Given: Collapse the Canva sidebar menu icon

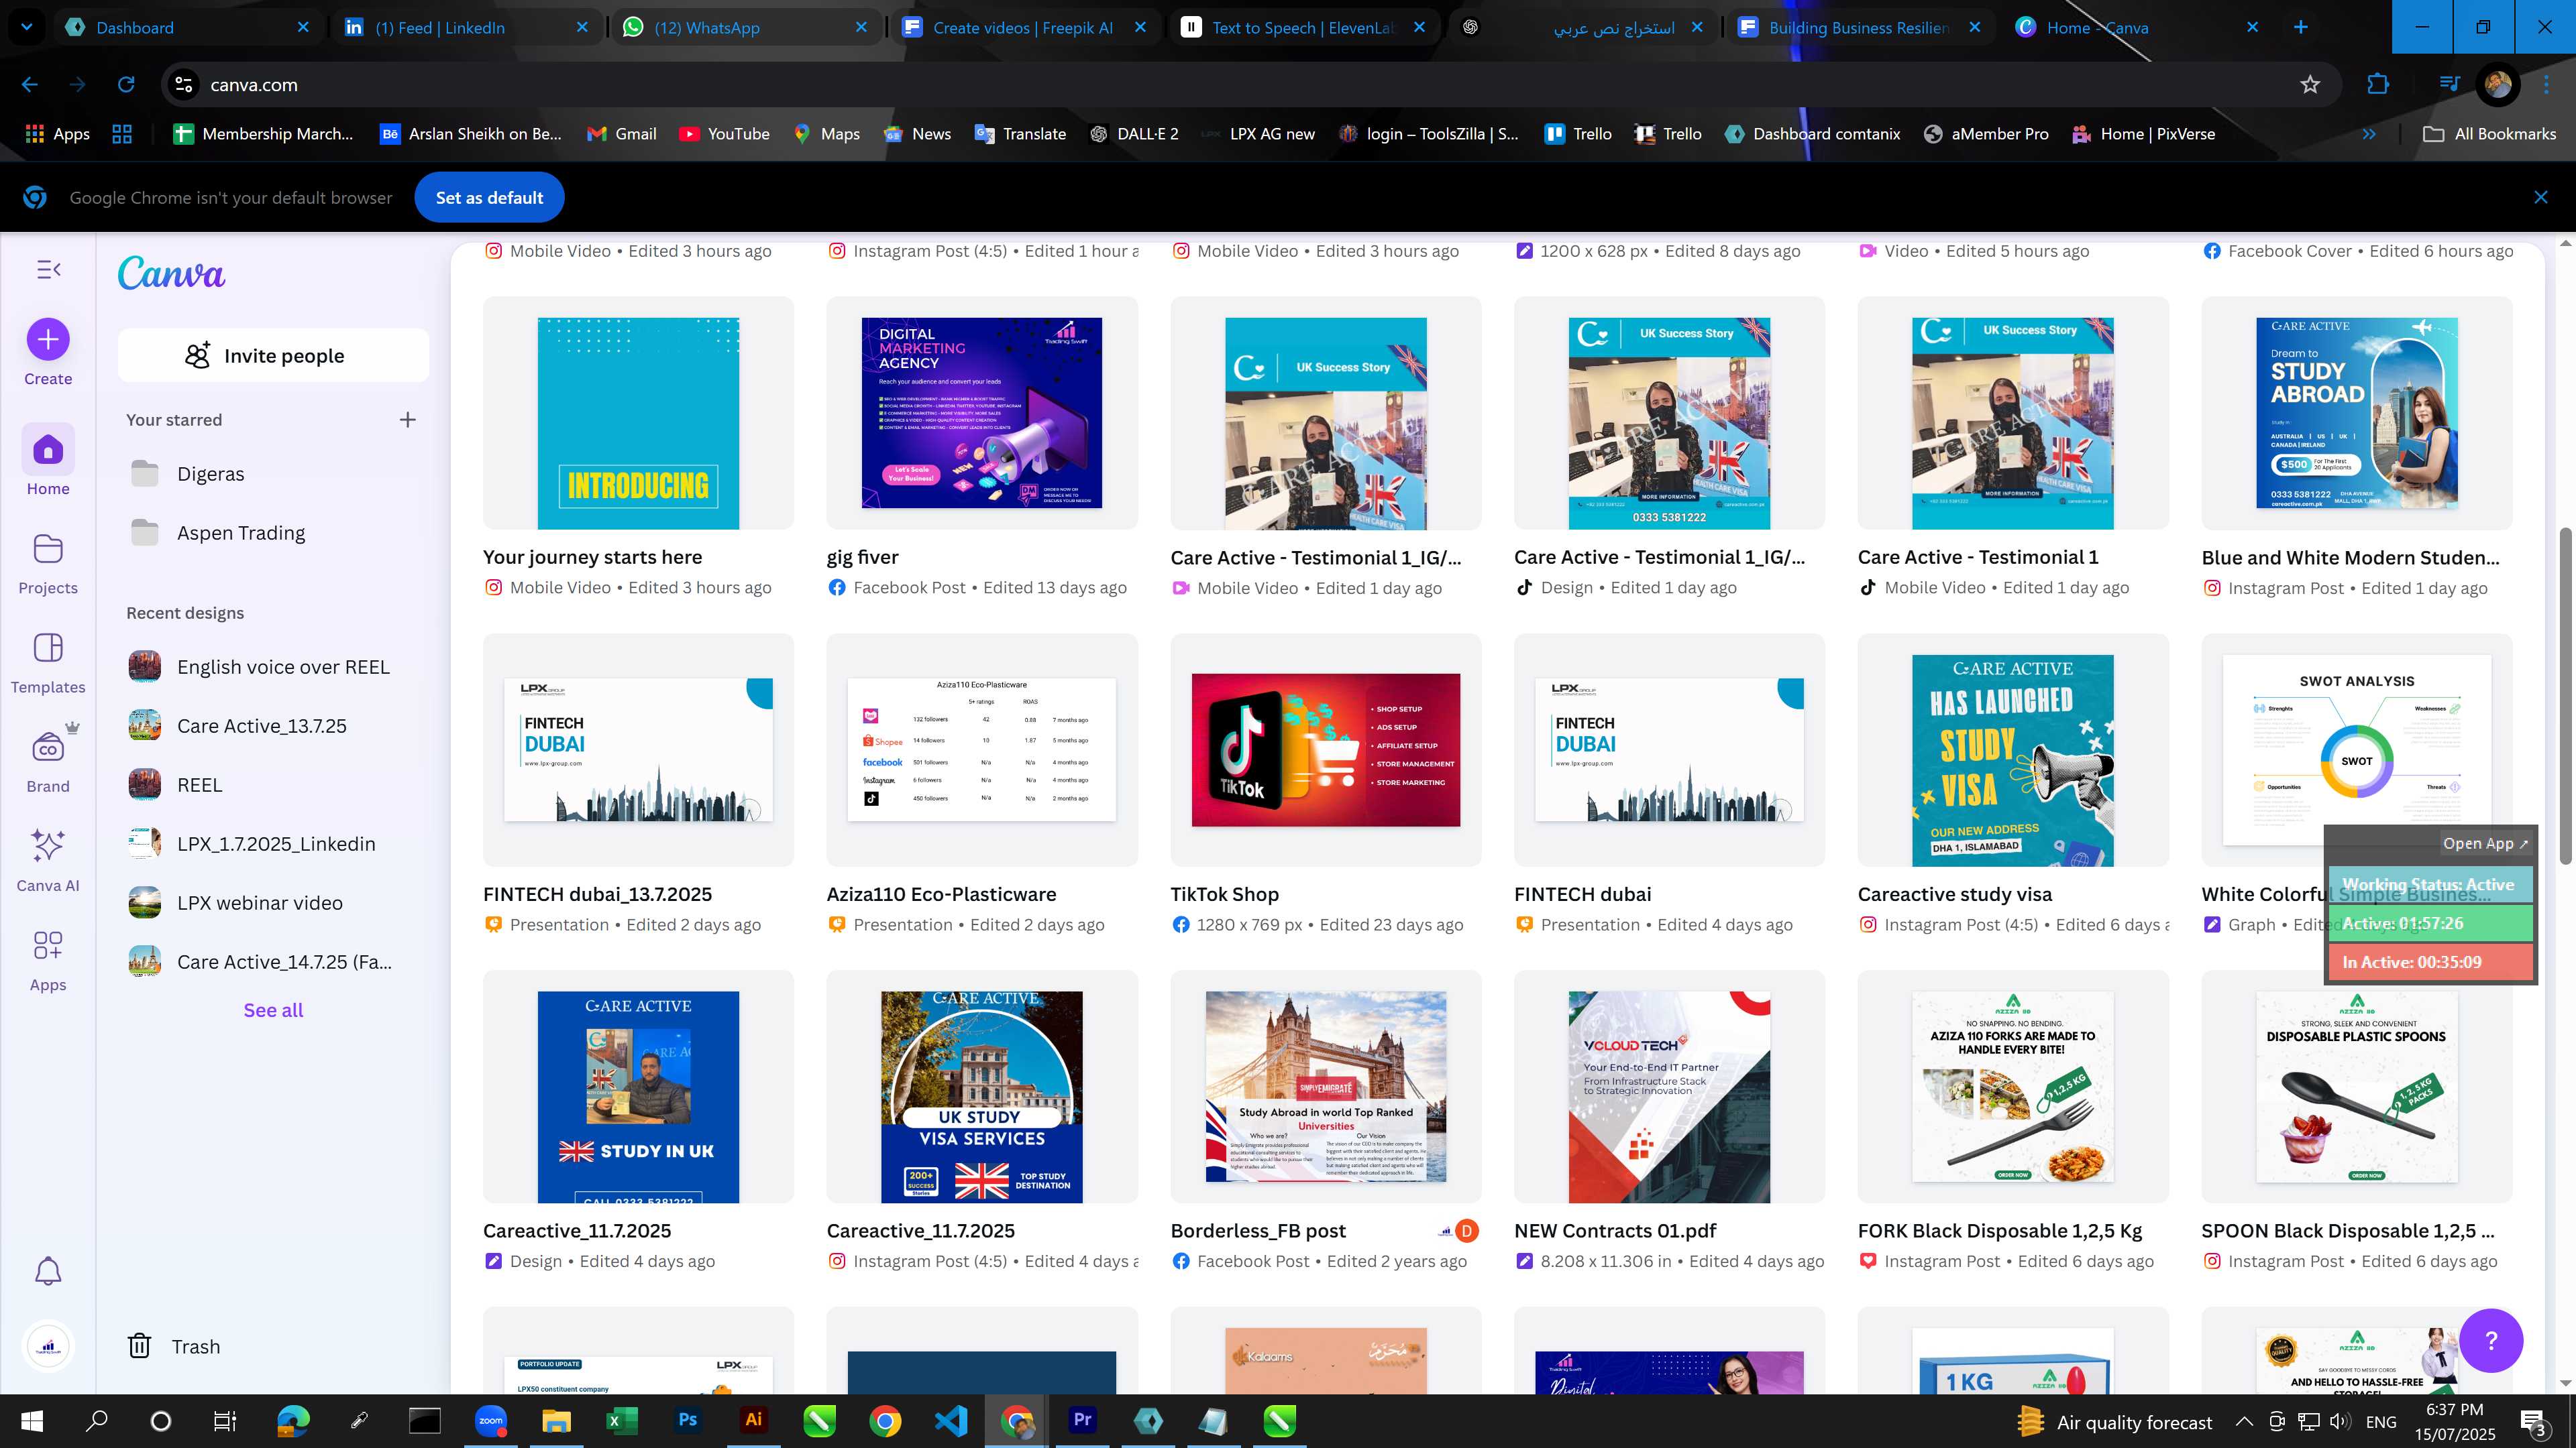Looking at the screenshot, I should point(48,269).
